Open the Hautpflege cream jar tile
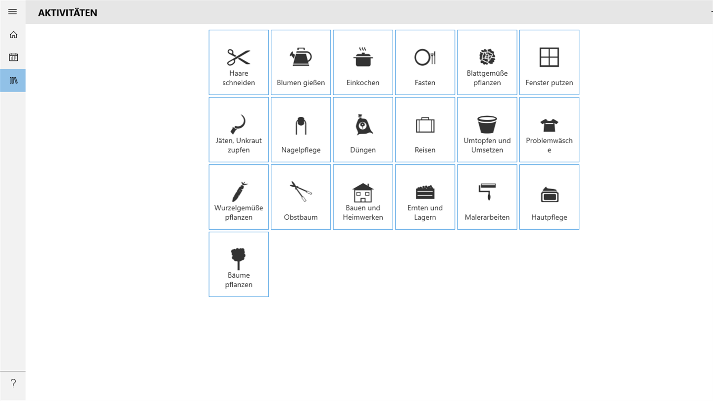Image resolution: width=713 pixels, height=401 pixels. tap(549, 197)
